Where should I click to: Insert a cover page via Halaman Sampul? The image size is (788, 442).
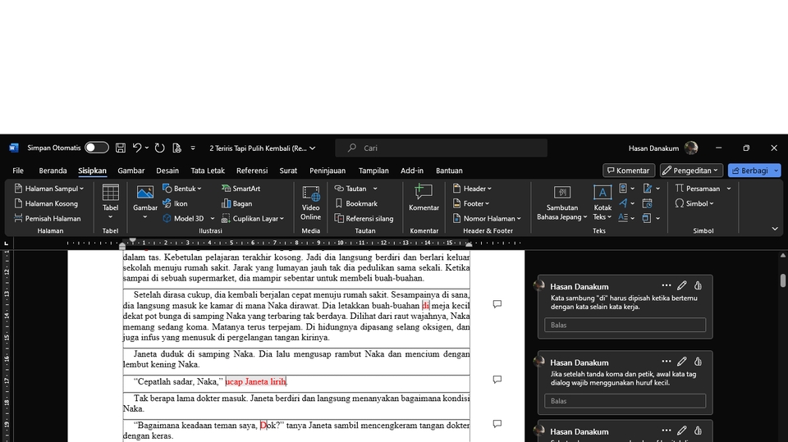coord(48,189)
